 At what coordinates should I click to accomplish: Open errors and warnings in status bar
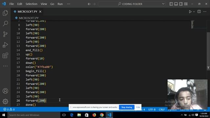click(x=9, y=109)
